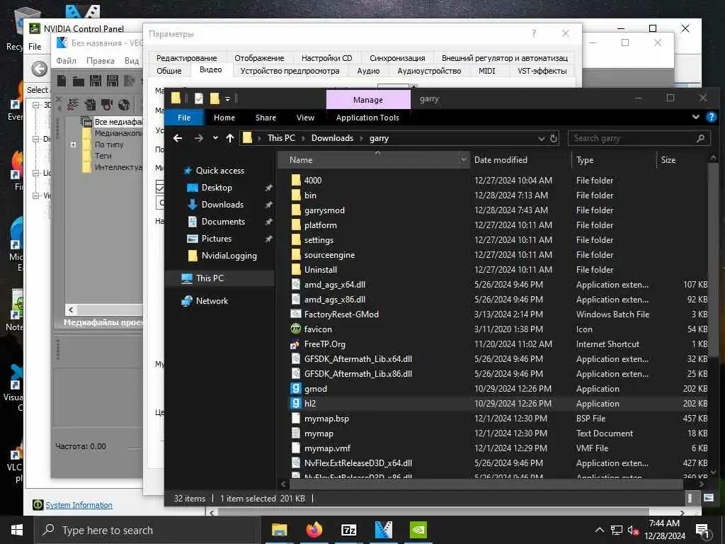Click the forward arrow in File Explorer
This screenshot has width=725, height=544.
point(198,138)
